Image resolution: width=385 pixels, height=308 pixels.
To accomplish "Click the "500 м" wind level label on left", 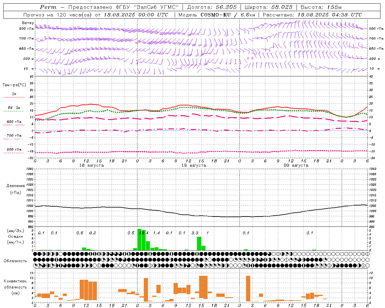I will coord(29,59).
